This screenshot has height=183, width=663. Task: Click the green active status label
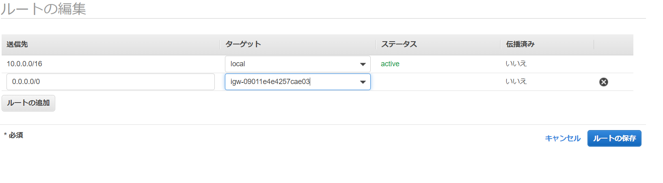coord(390,64)
